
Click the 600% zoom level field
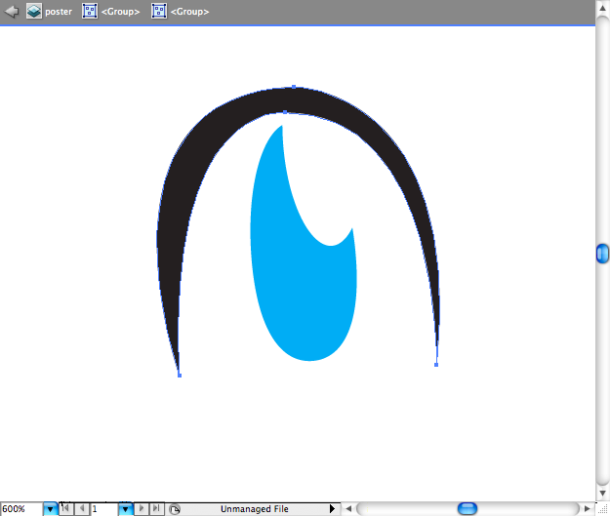21,509
